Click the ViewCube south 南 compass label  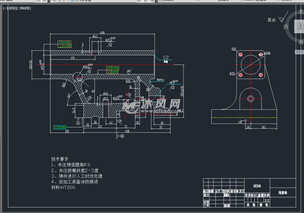coord(300,41)
